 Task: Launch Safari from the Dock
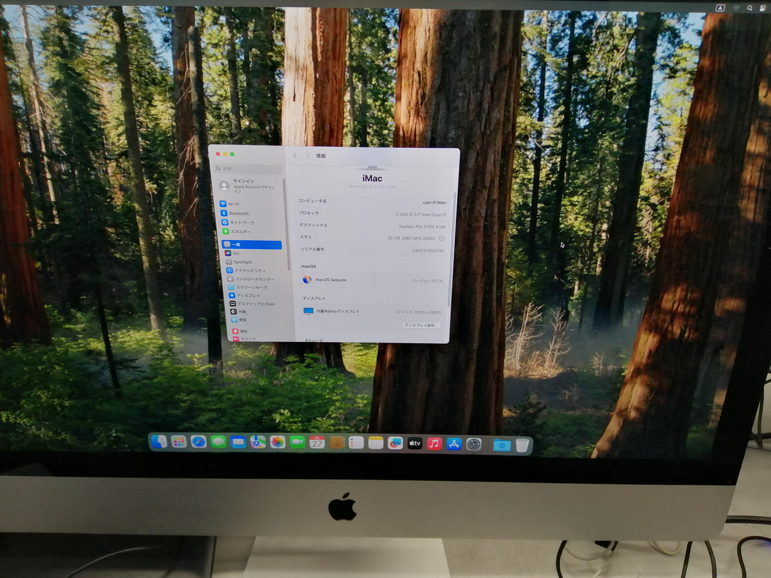[199, 443]
